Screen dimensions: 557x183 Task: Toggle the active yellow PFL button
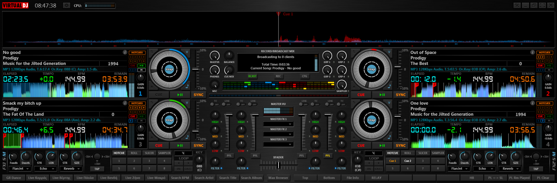coord(328,156)
